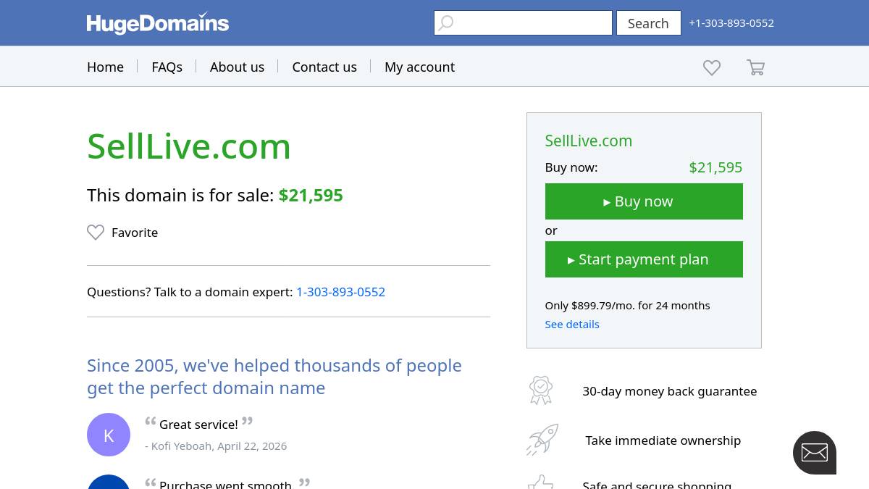Click the magnifier icon in search box

(x=446, y=23)
